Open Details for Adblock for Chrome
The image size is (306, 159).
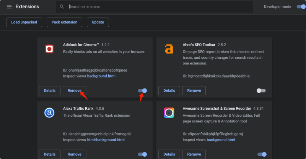(50, 90)
